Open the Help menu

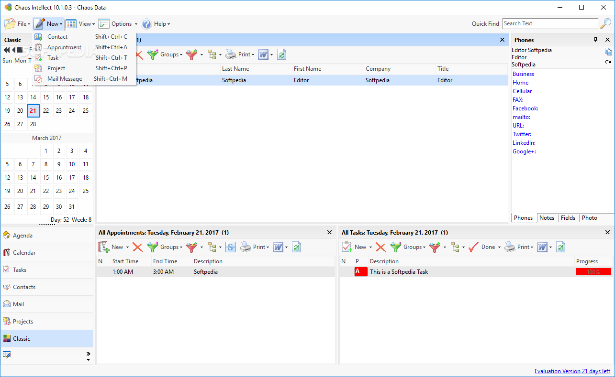pos(156,24)
